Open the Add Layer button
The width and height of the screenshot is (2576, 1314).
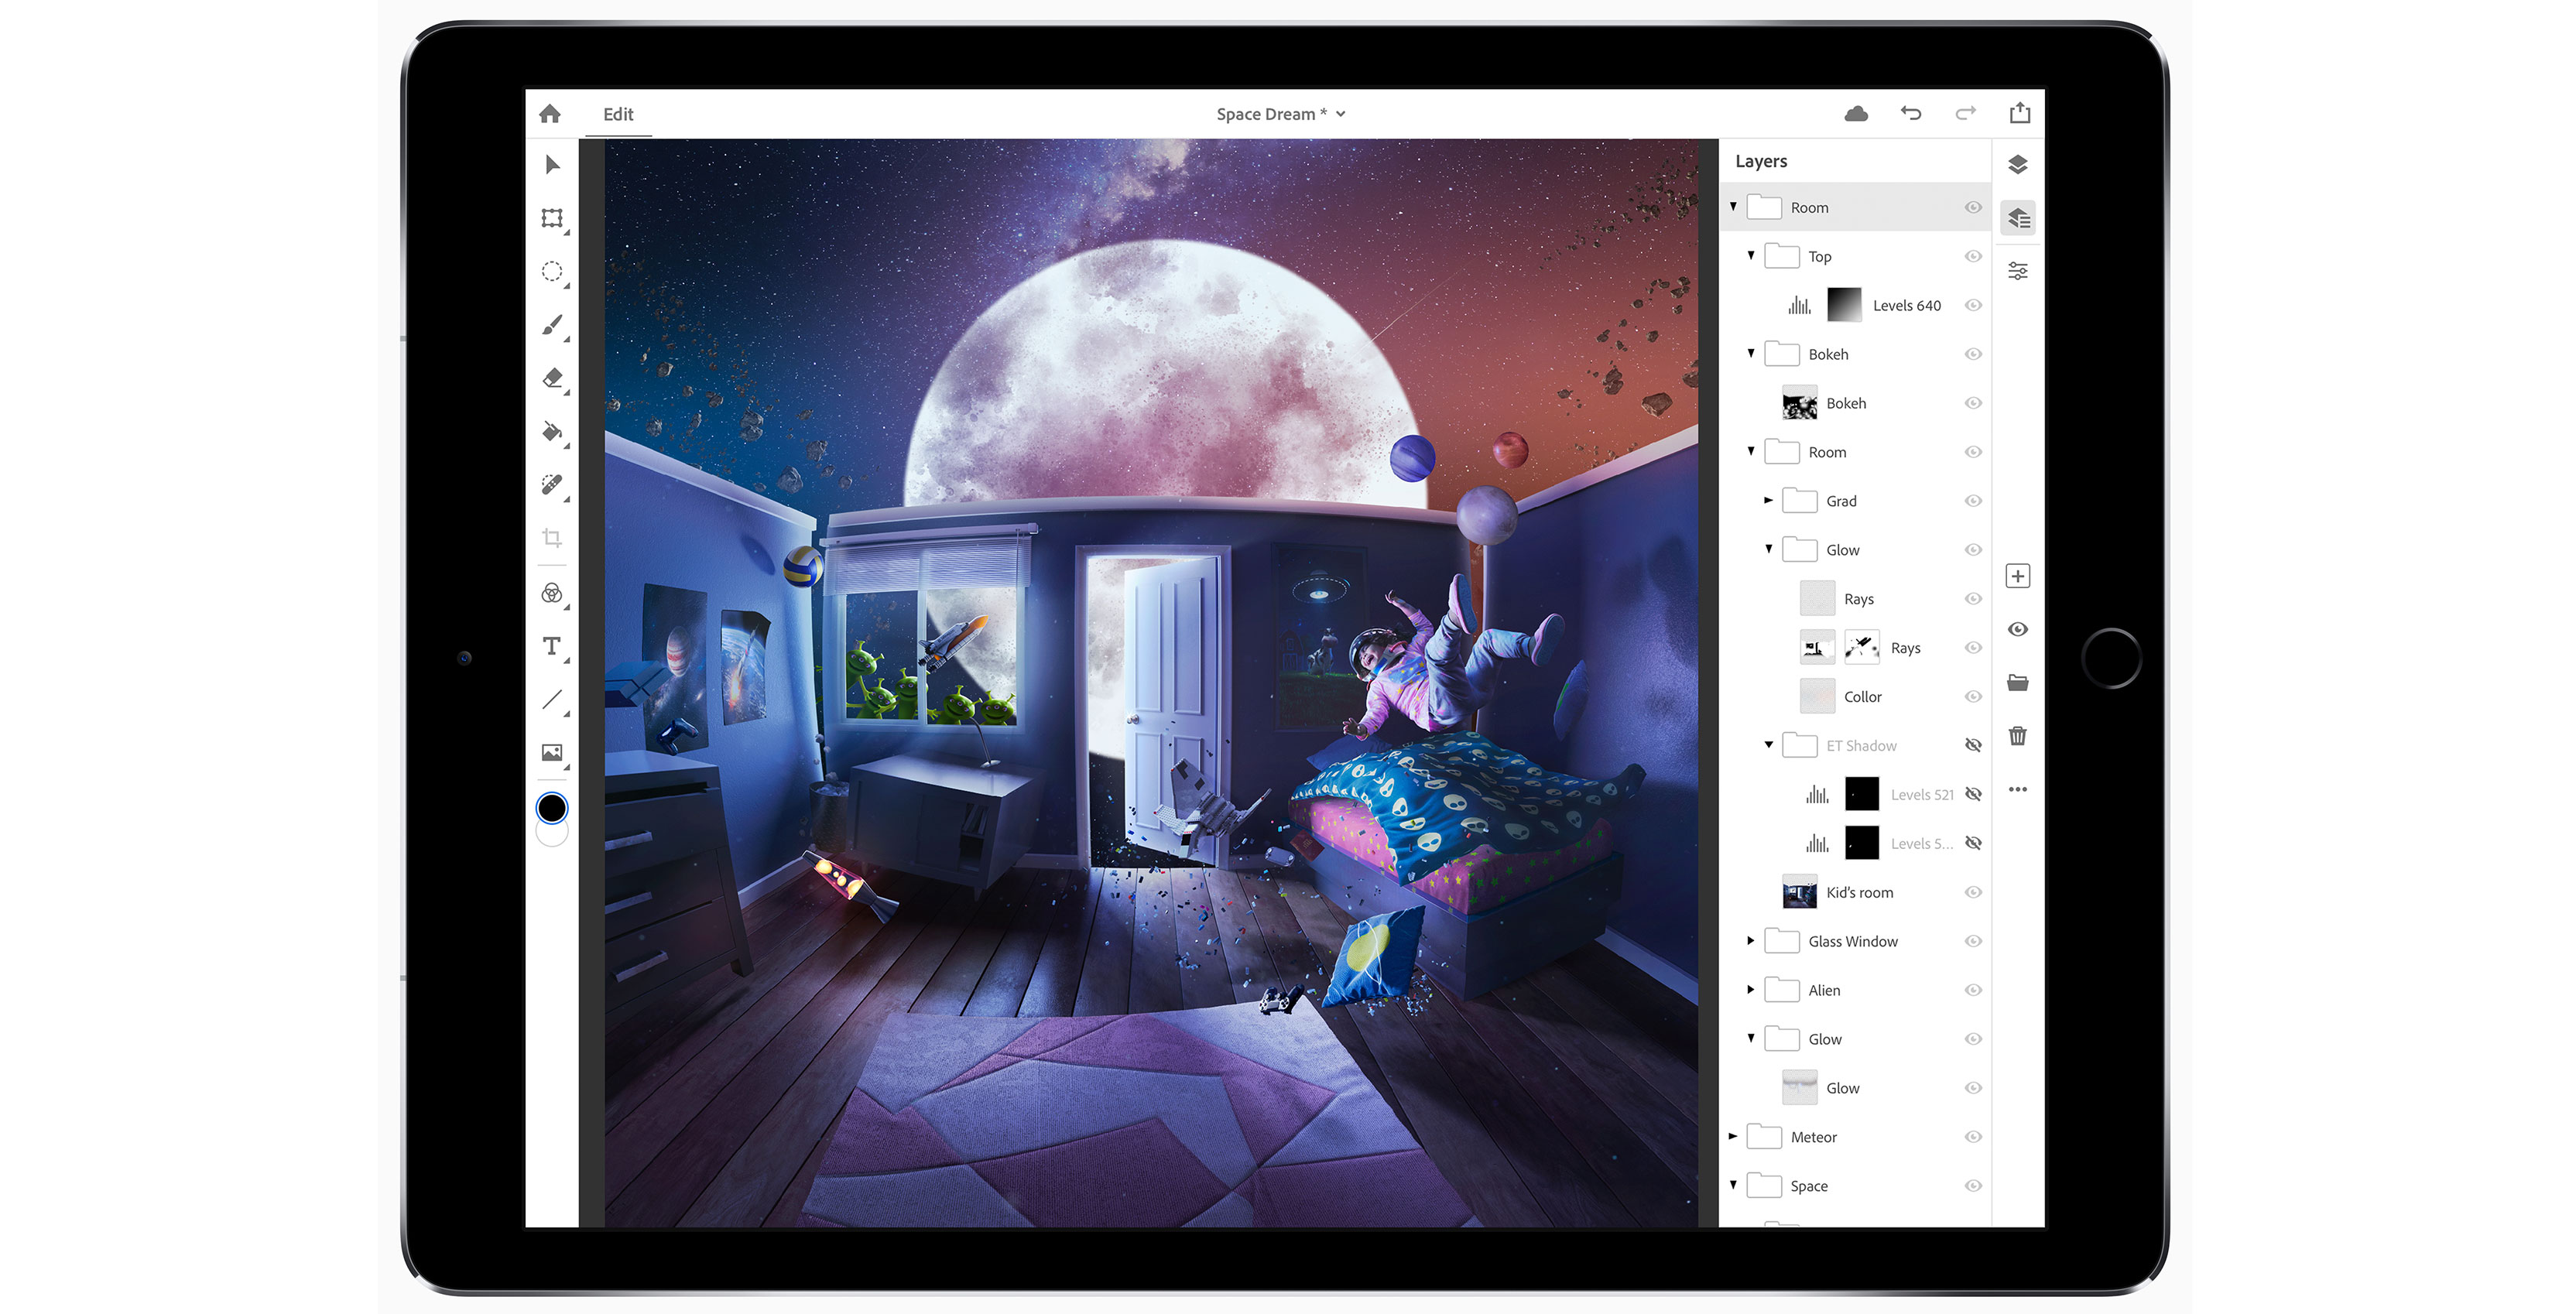click(2018, 575)
